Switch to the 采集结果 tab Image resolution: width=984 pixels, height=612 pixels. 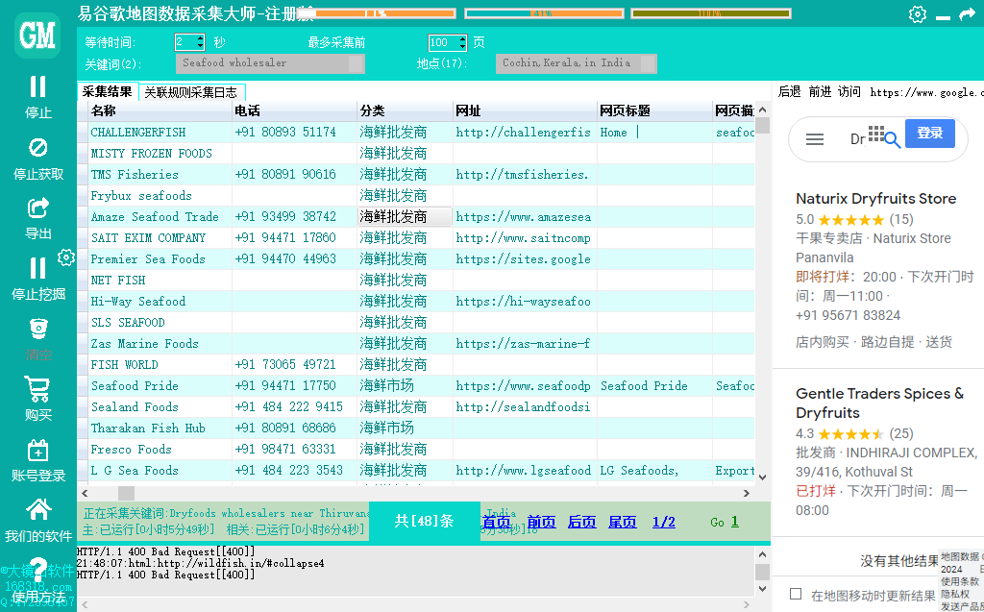point(108,91)
